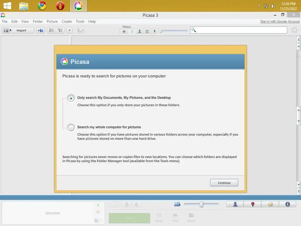301x226 pixels.
Task: Show the Properties info panel
Action: click(287, 204)
